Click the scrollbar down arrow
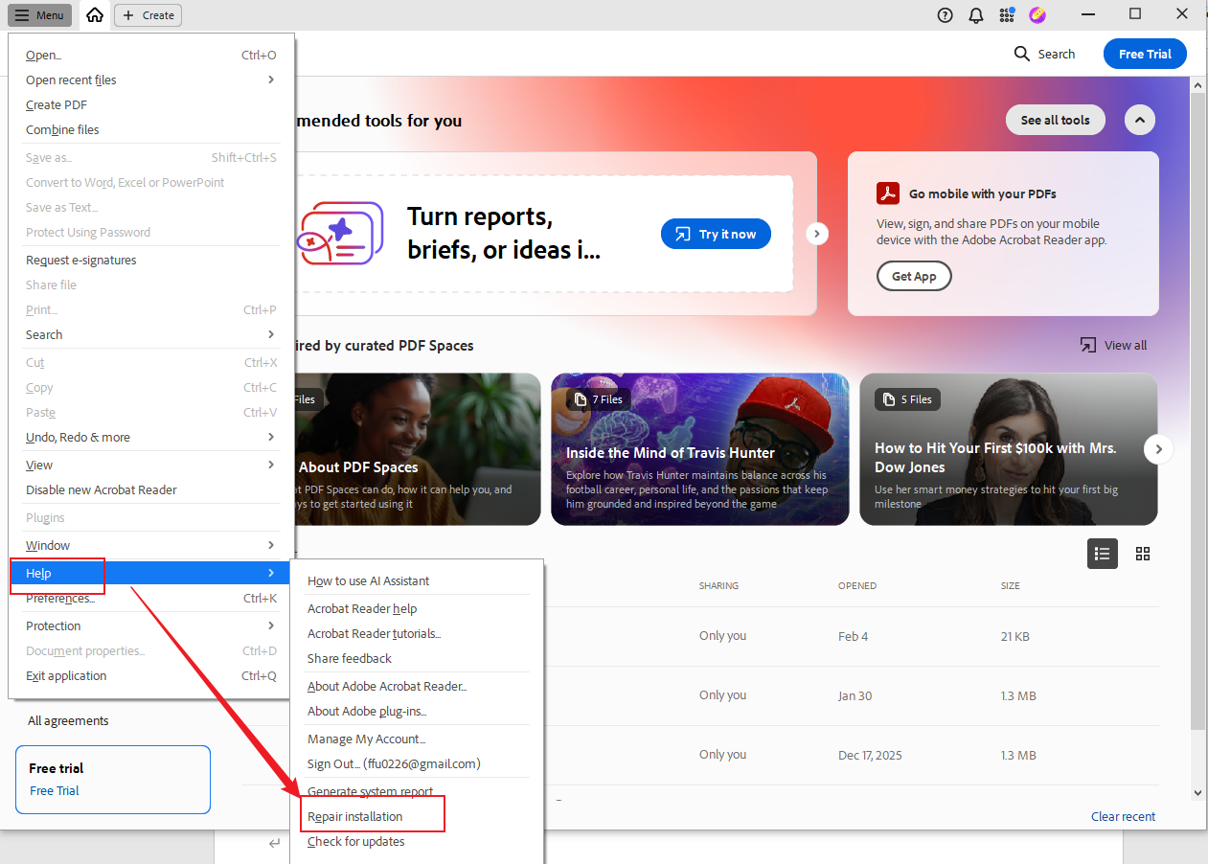Viewport: 1208px width, 864px height. tap(1197, 792)
